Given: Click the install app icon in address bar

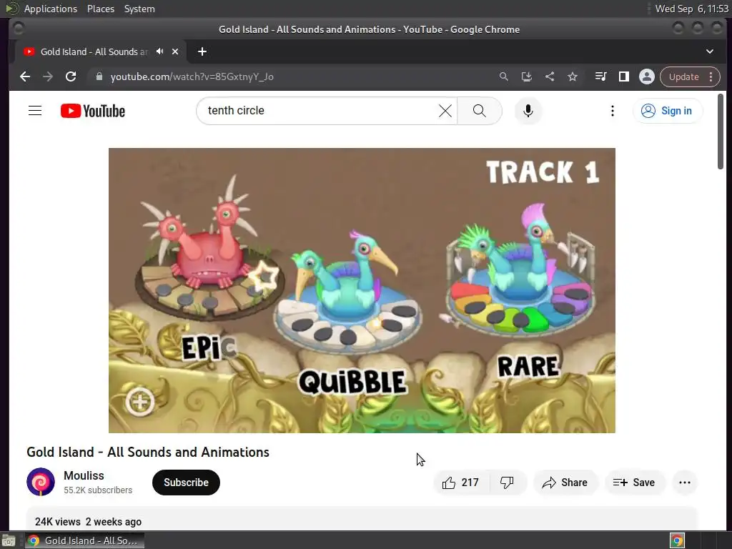Looking at the screenshot, I should (x=527, y=76).
